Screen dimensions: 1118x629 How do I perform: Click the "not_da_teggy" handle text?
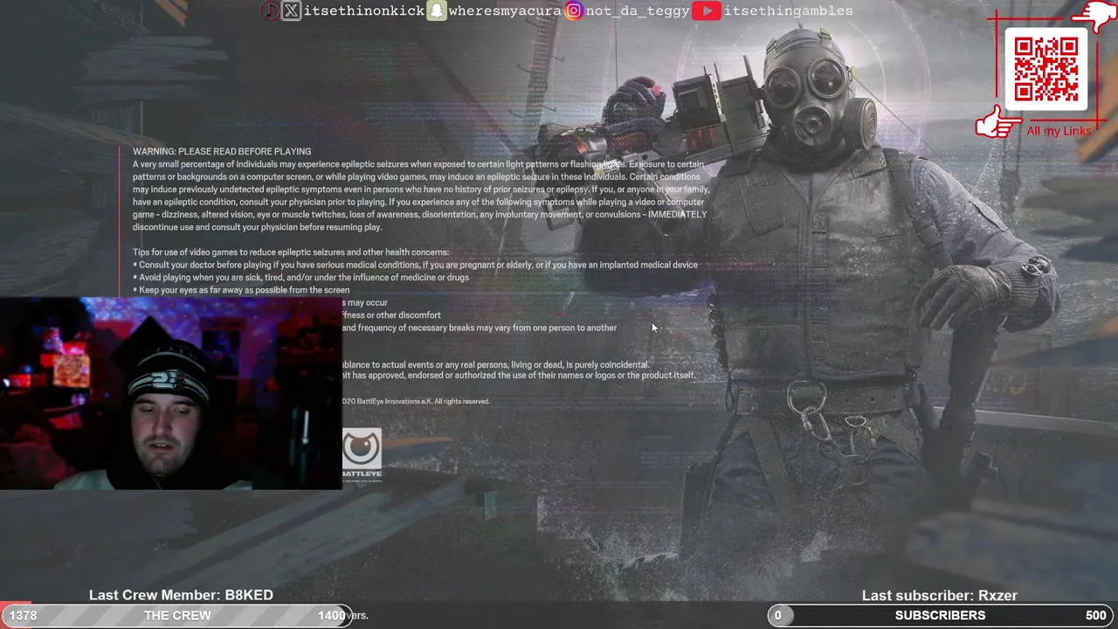click(x=638, y=10)
